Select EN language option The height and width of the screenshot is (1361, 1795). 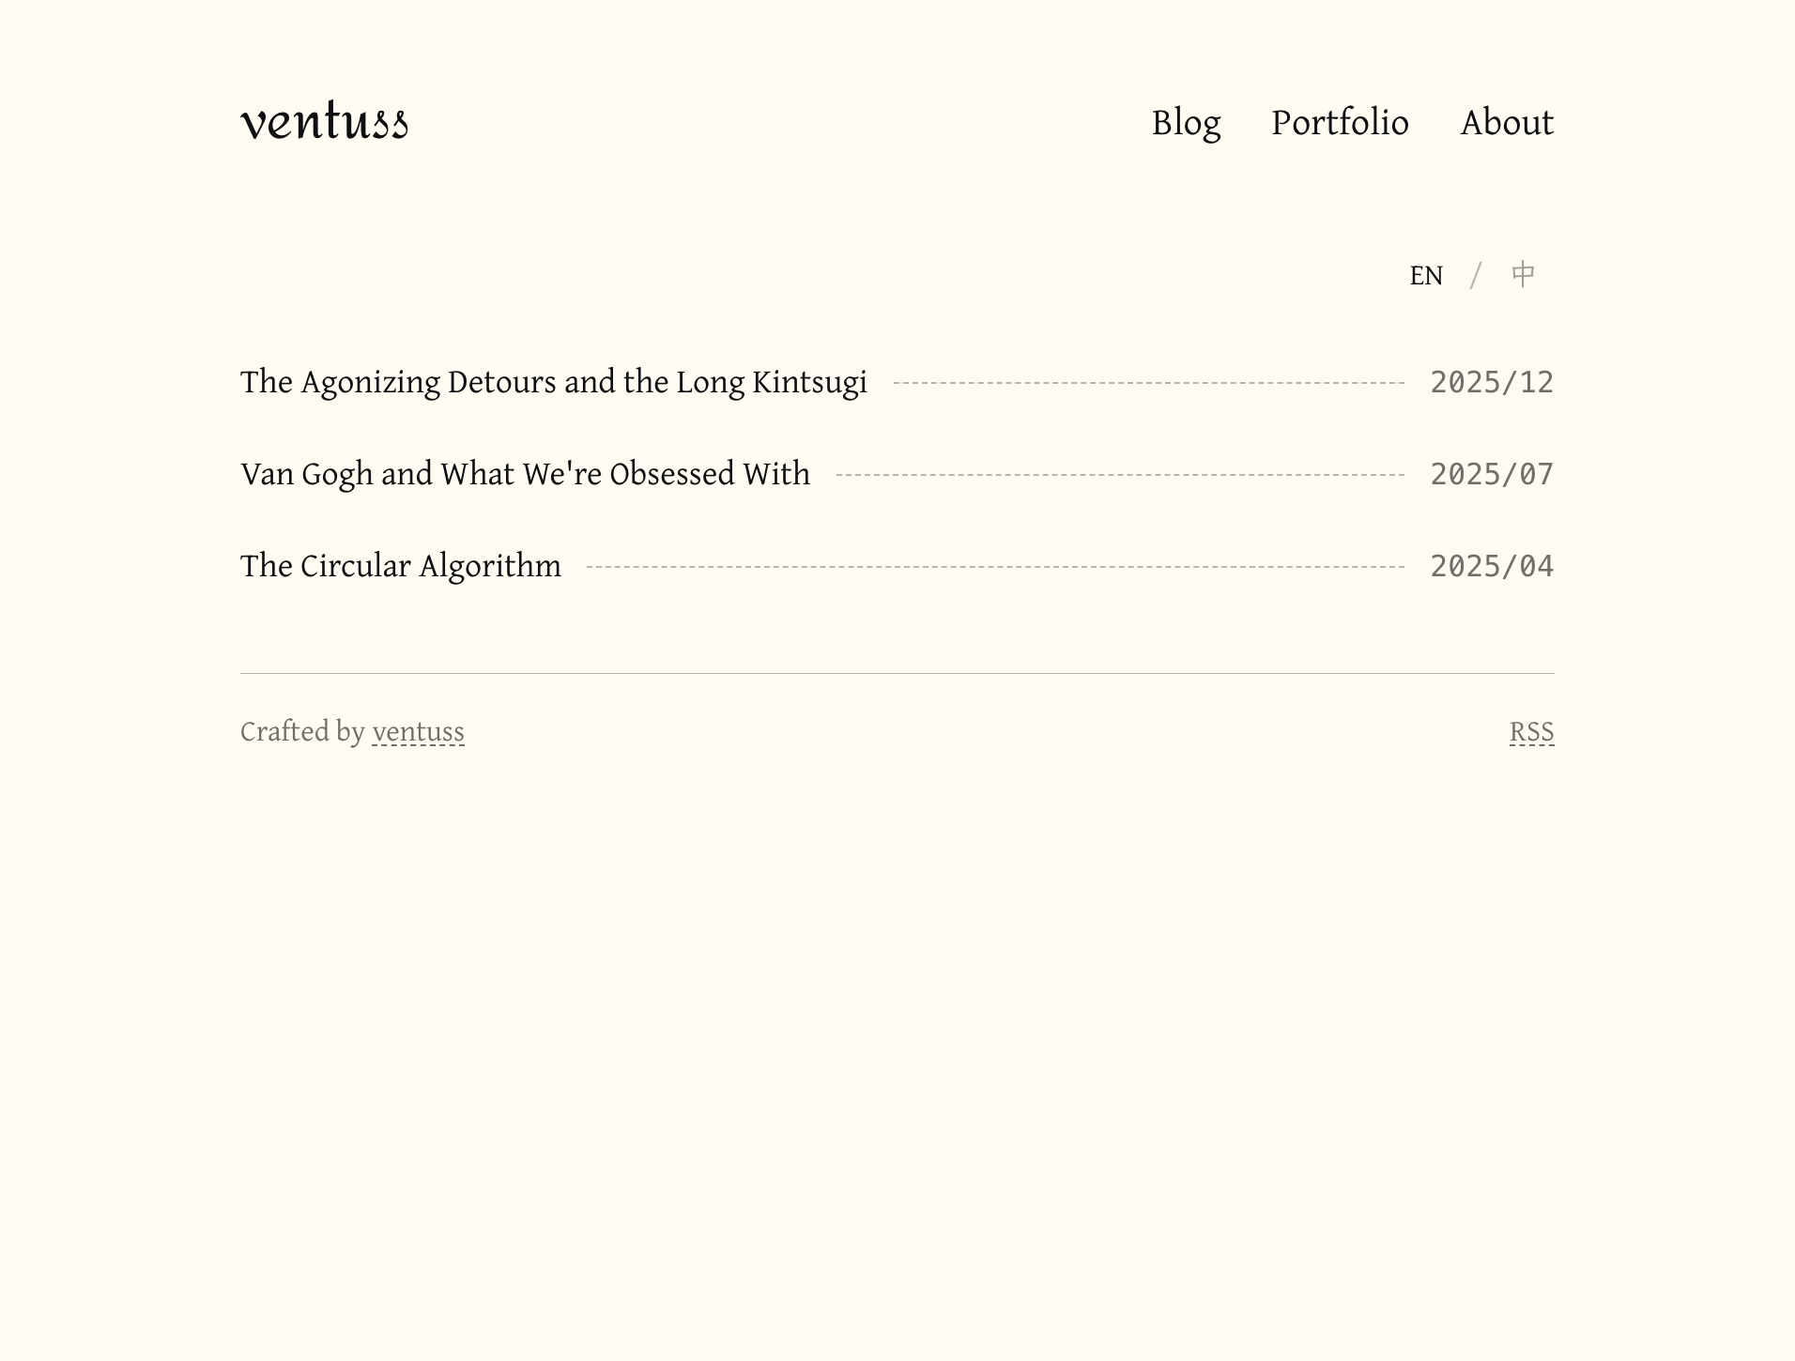coord(1425,276)
